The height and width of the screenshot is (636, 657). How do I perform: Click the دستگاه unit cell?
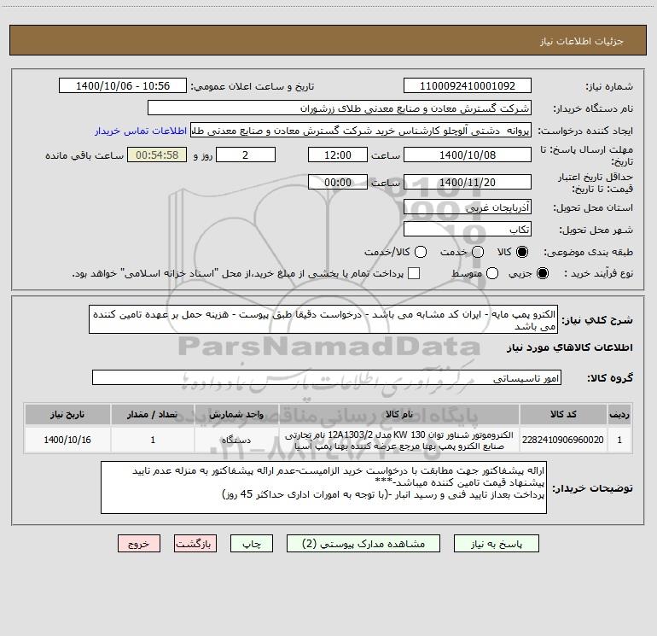[x=236, y=440]
